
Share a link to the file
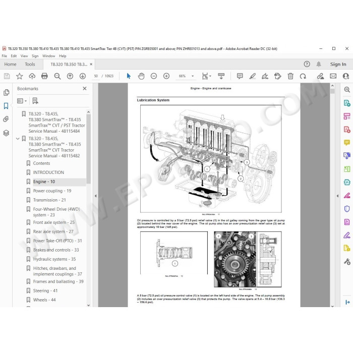coord(320,76)
